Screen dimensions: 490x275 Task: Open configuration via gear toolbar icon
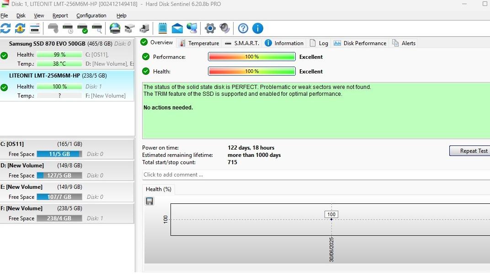[x=210, y=28]
